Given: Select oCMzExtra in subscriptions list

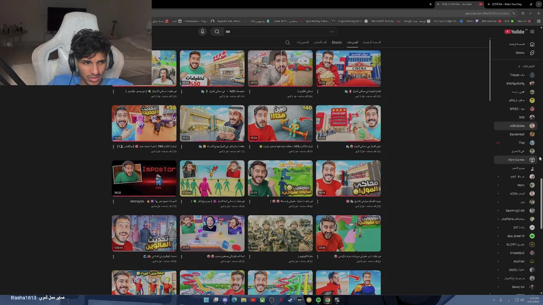Looking at the screenshot, I should 515,126.
